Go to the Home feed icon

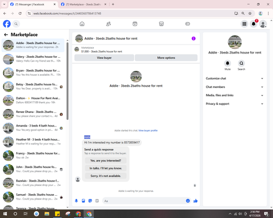[x=82, y=24]
